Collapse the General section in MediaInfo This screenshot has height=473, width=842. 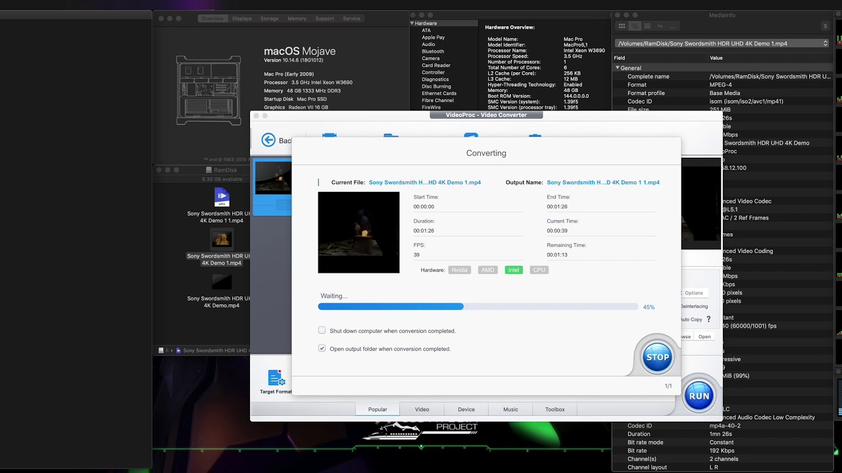(617, 68)
